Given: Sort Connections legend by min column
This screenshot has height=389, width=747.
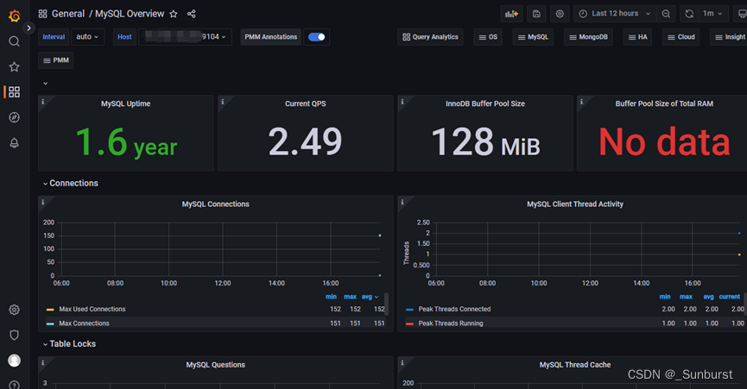Looking at the screenshot, I should 331,297.
